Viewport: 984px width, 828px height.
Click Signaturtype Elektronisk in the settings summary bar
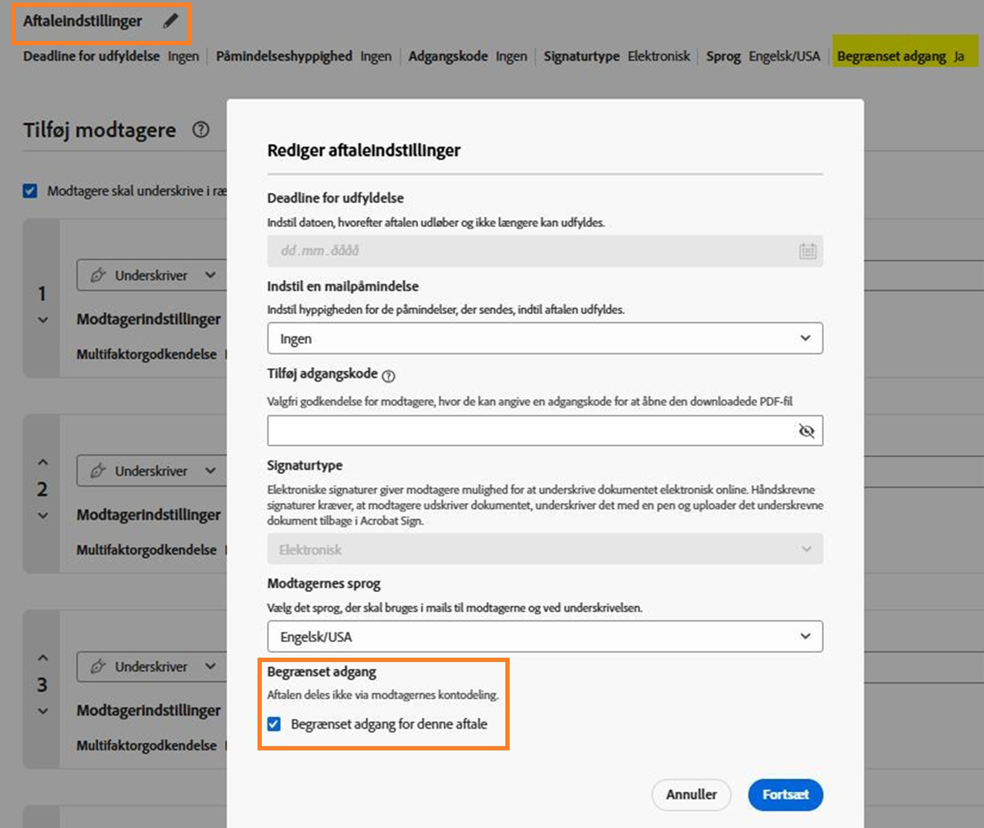click(618, 56)
